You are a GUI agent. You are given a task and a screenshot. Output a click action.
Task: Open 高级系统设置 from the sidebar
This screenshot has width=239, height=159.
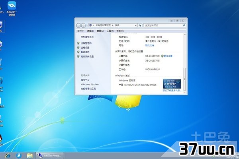tap(87, 56)
